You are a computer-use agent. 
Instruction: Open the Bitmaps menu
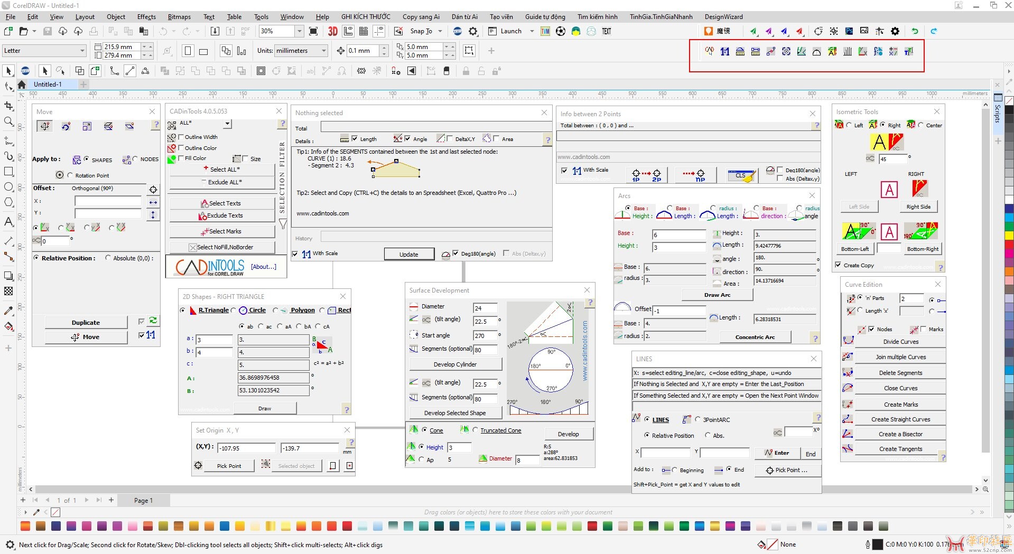(x=179, y=17)
